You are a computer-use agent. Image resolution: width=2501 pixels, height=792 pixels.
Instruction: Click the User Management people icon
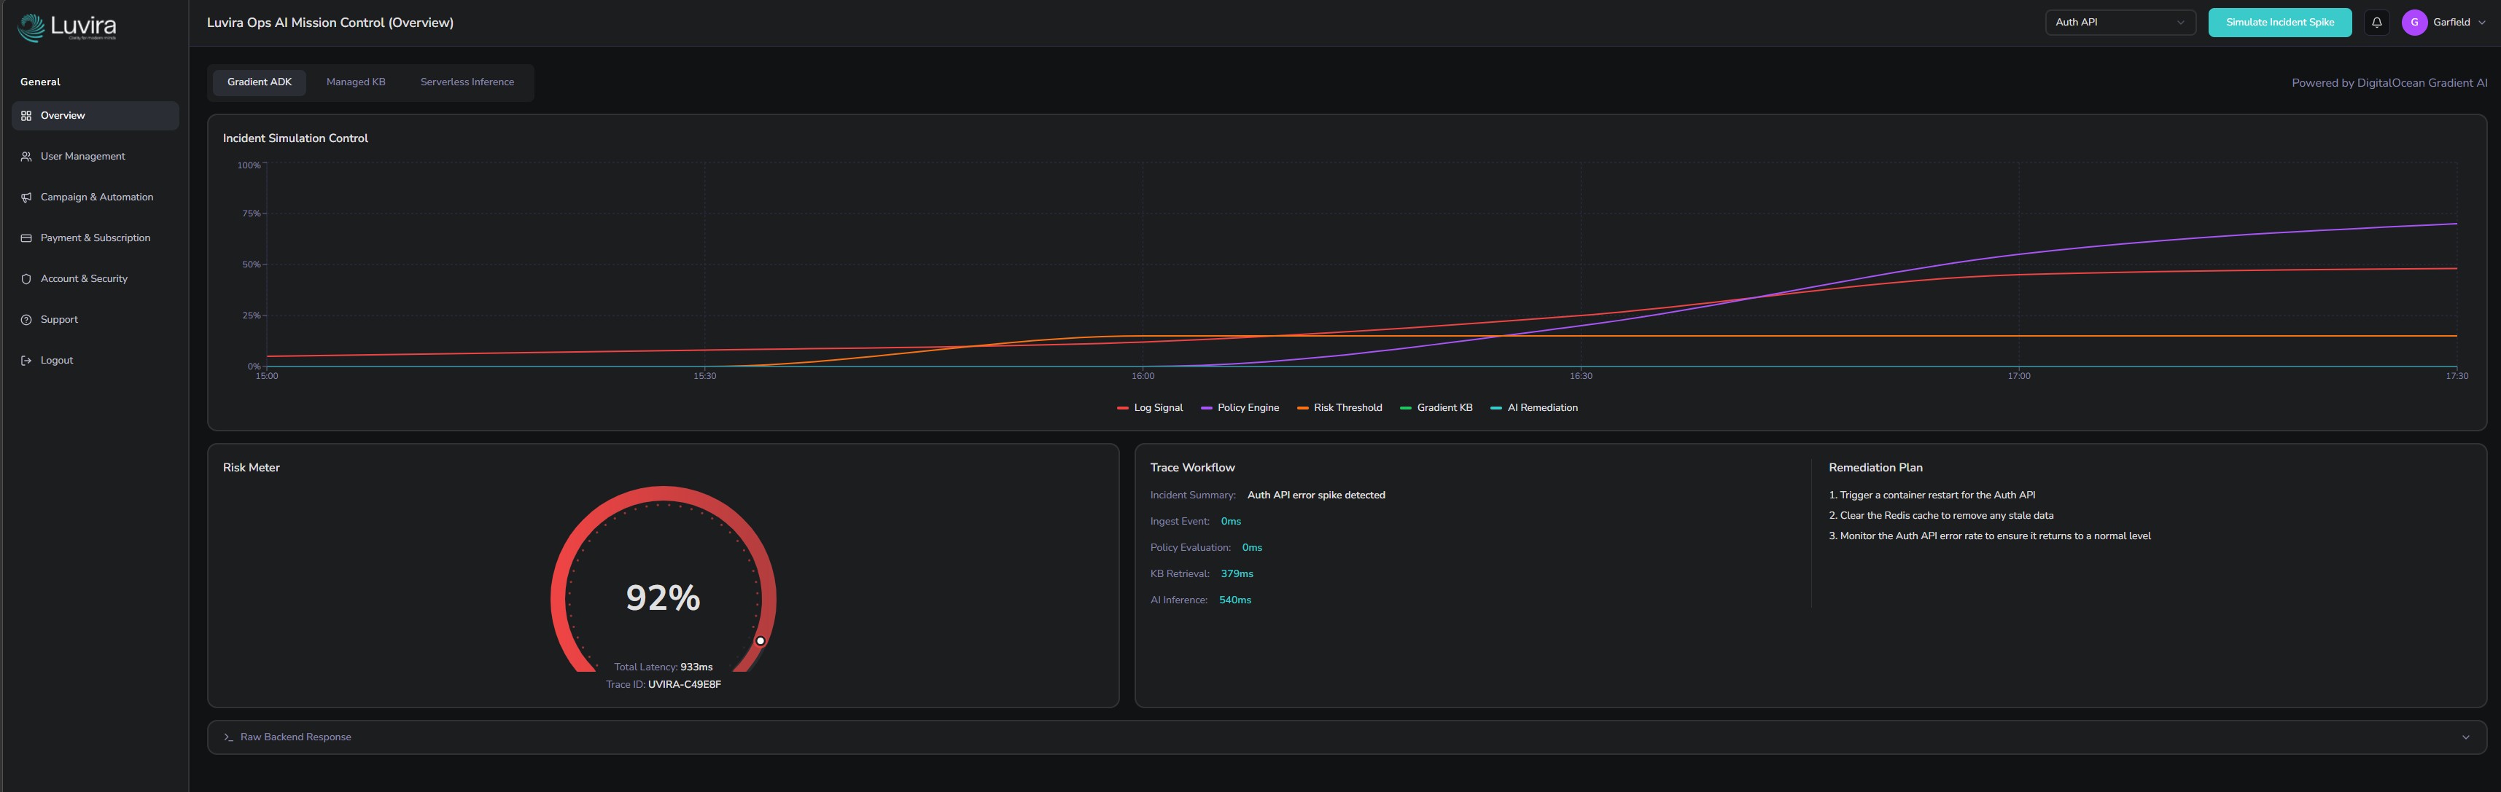click(26, 156)
